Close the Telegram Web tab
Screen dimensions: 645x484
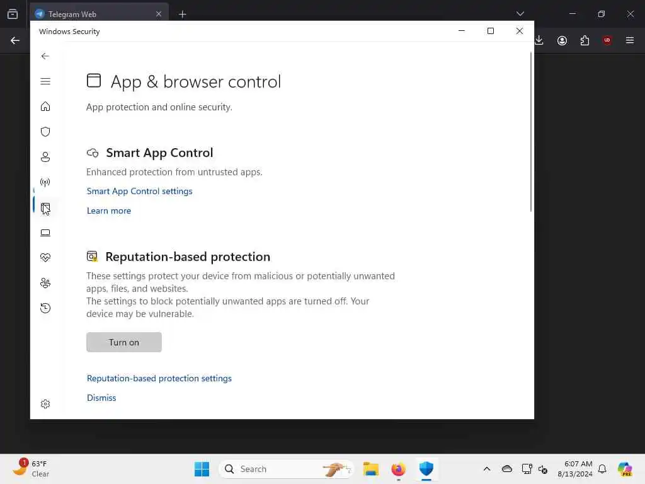(158, 14)
